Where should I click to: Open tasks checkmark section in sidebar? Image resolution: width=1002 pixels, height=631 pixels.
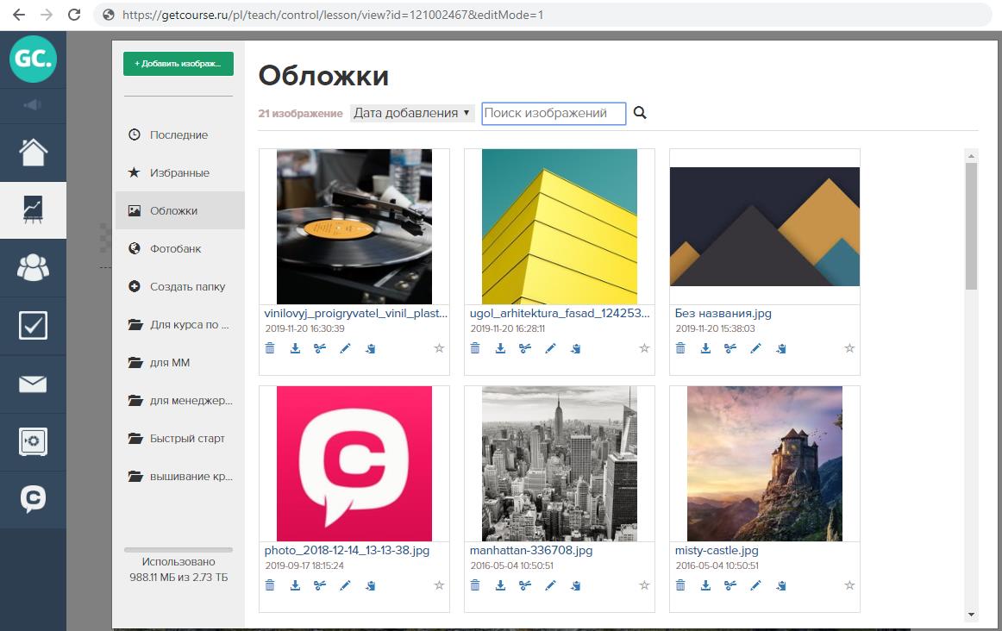tap(34, 326)
